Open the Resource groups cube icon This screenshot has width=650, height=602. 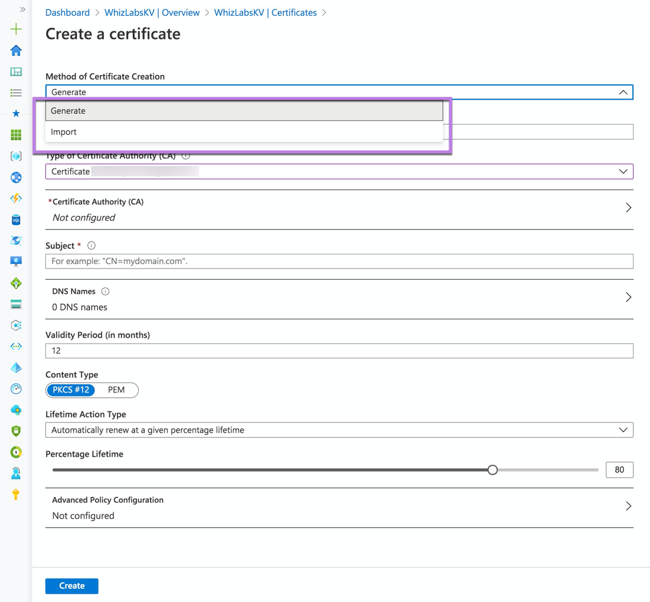16,156
